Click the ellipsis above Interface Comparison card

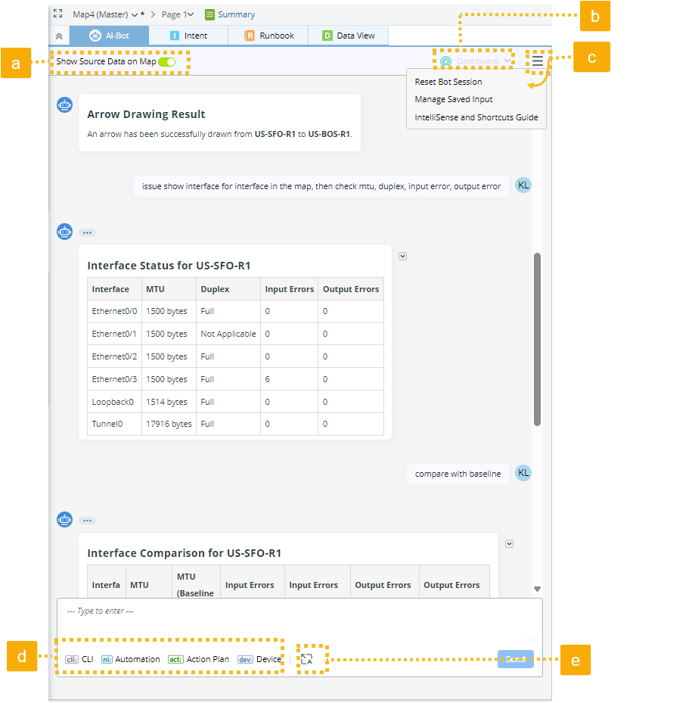(87, 521)
